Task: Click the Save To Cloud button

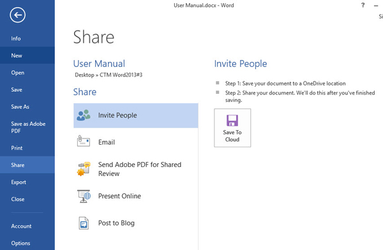Action: [x=232, y=128]
